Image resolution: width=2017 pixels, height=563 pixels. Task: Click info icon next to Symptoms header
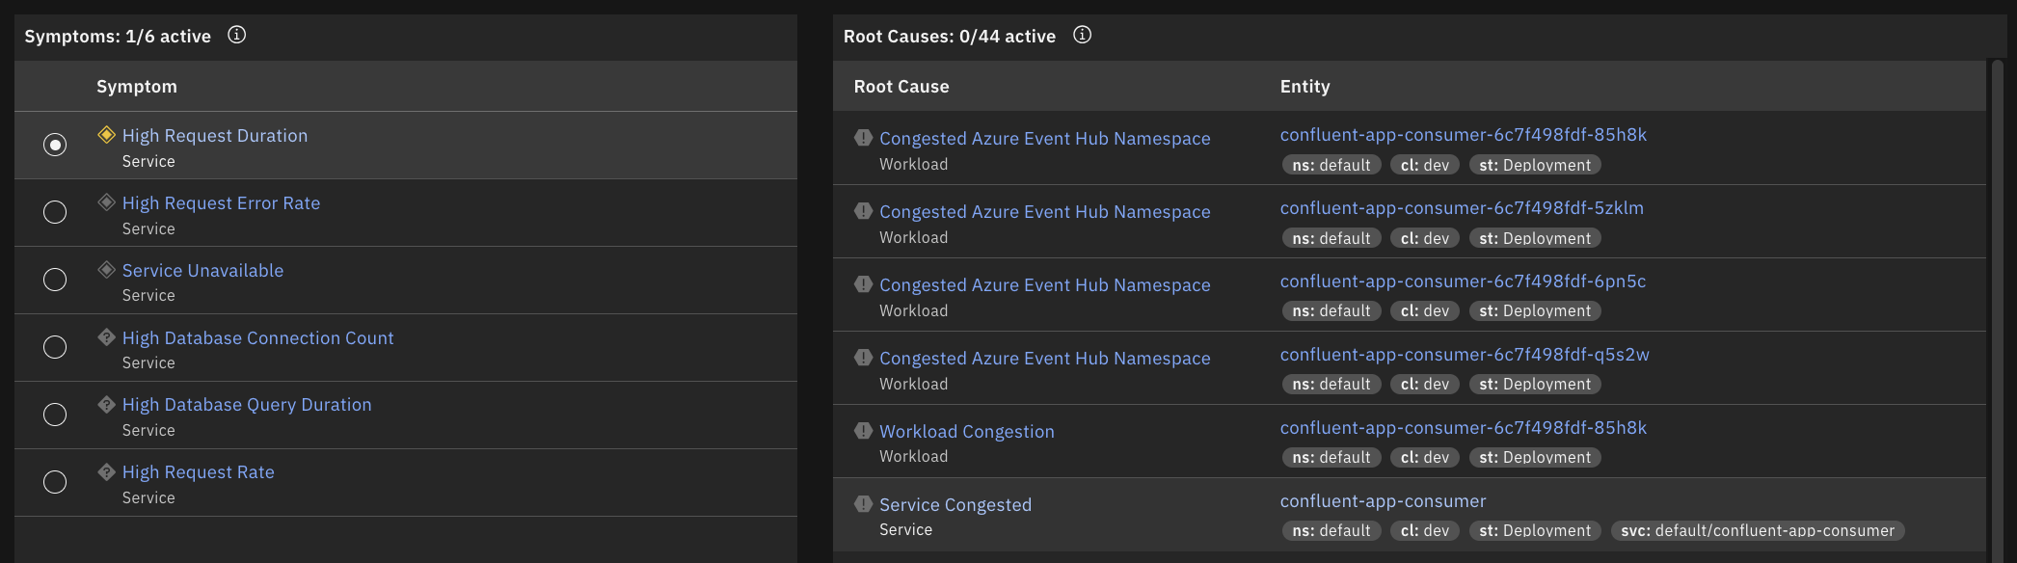tap(236, 36)
